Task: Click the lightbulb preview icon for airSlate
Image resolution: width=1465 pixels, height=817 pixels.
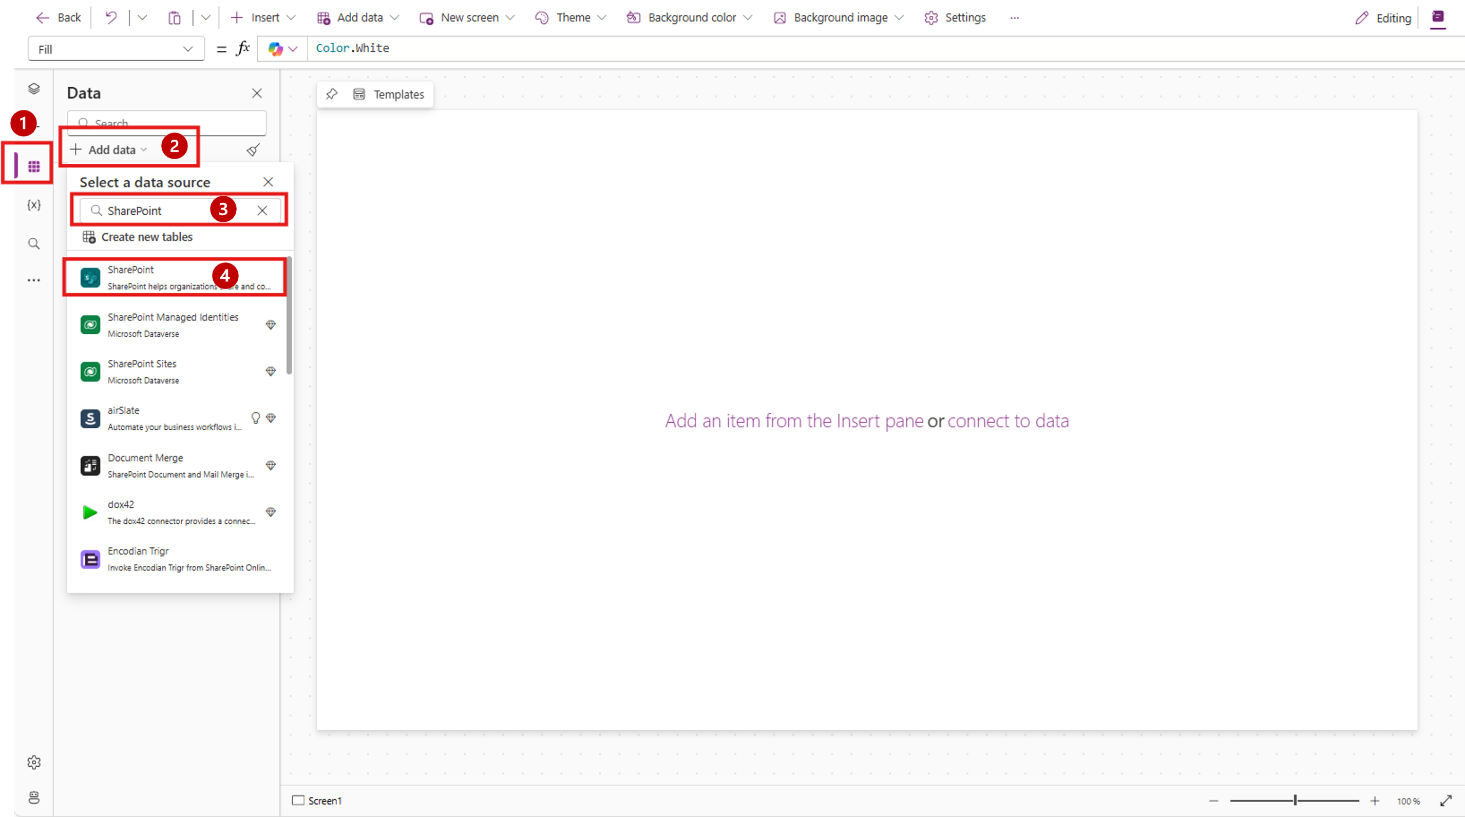Action: [x=255, y=418]
